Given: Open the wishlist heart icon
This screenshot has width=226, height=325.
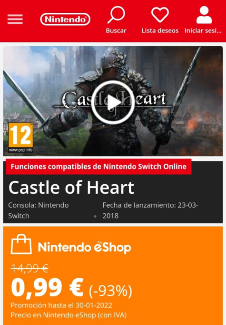Looking at the screenshot, I should [160, 14].
